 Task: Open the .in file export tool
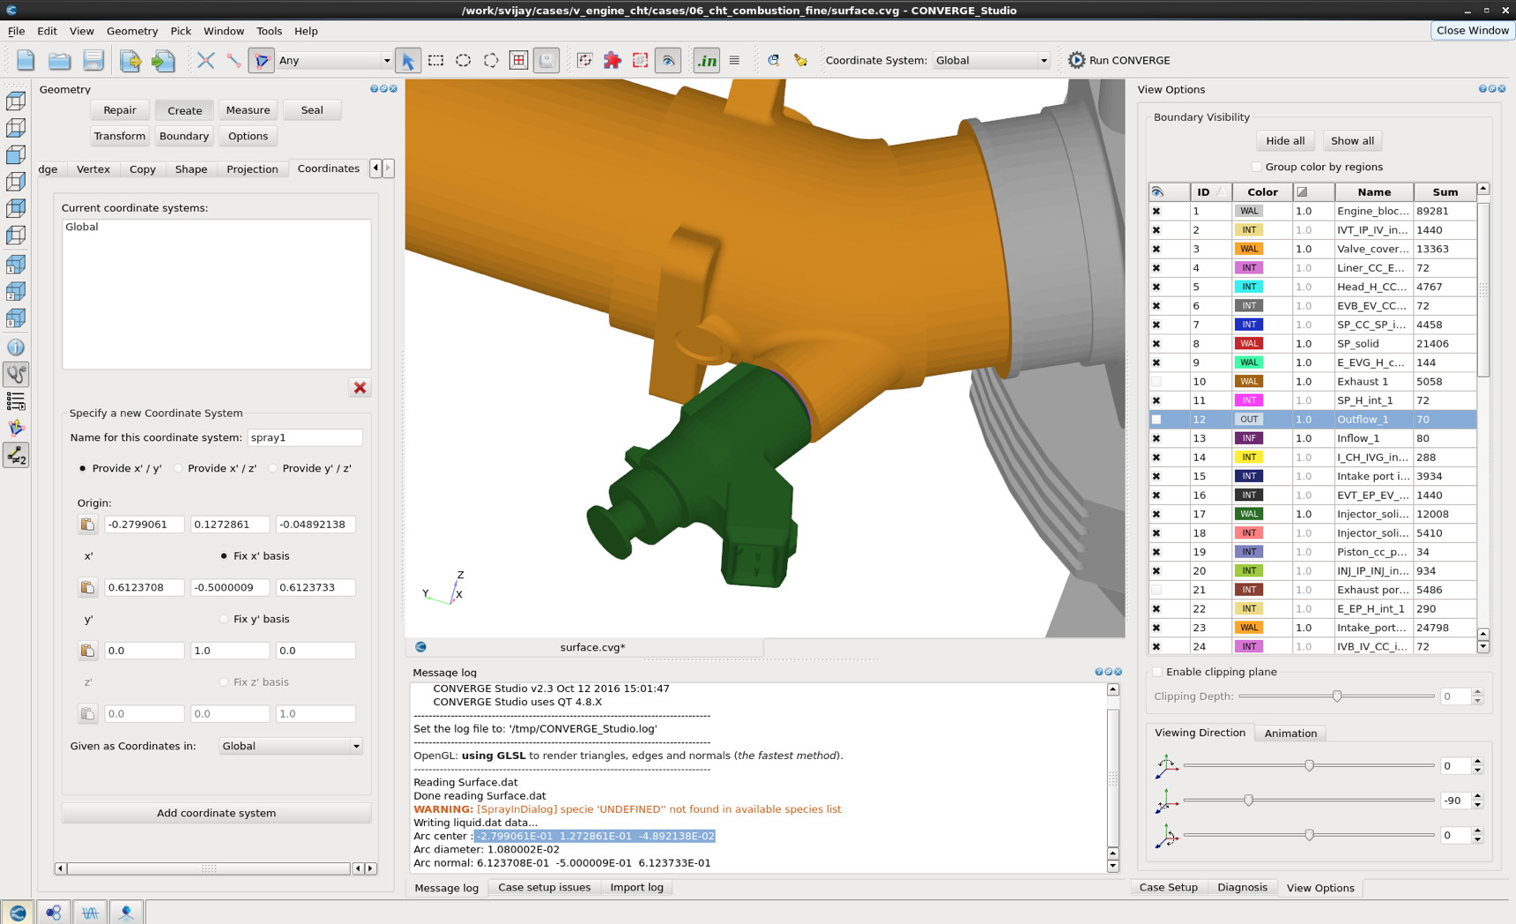[x=706, y=60]
